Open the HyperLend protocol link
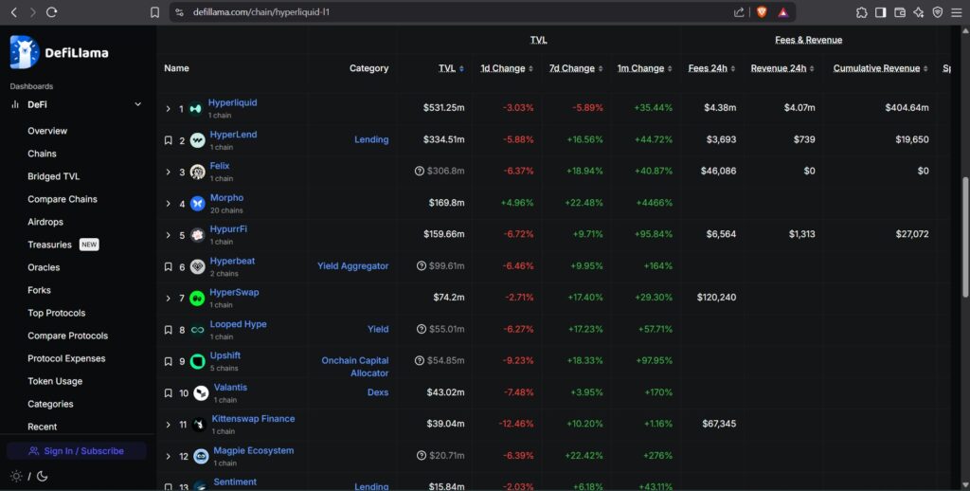This screenshot has height=491, width=970. click(233, 135)
